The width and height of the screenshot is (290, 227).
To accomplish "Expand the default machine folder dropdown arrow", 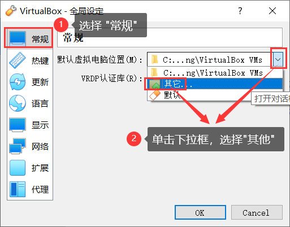I will 278,59.
